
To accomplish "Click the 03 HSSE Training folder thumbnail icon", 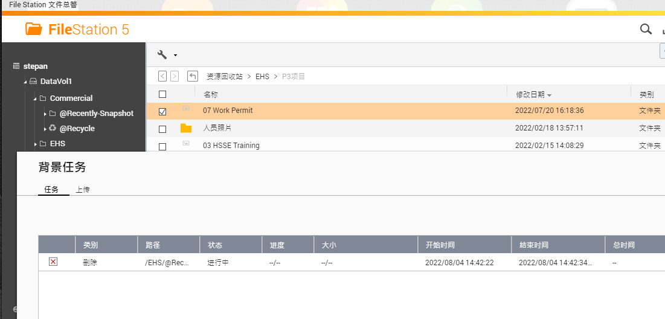I will 186,143.
